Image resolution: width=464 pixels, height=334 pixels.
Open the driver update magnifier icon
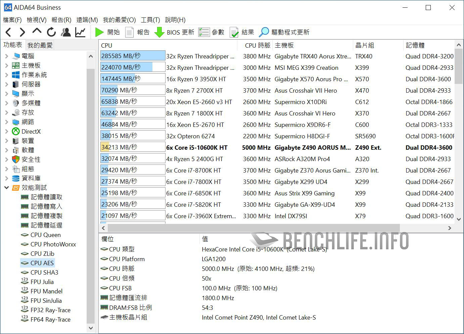264,32
